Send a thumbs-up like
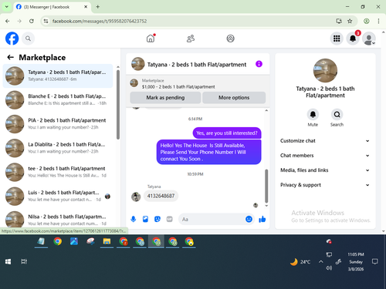 pyautogui.click(x=262, y=219)
